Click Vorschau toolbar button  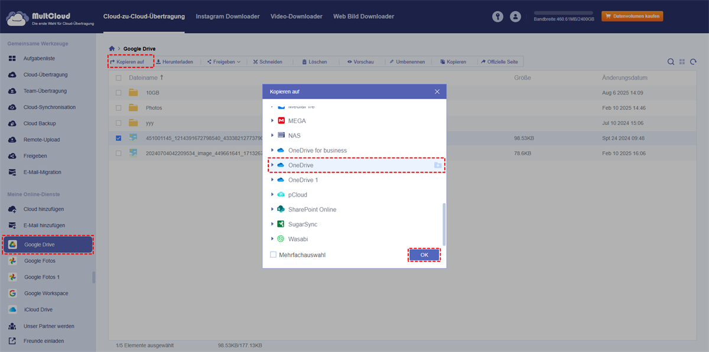pyautogui.click(x=360, y=61)
